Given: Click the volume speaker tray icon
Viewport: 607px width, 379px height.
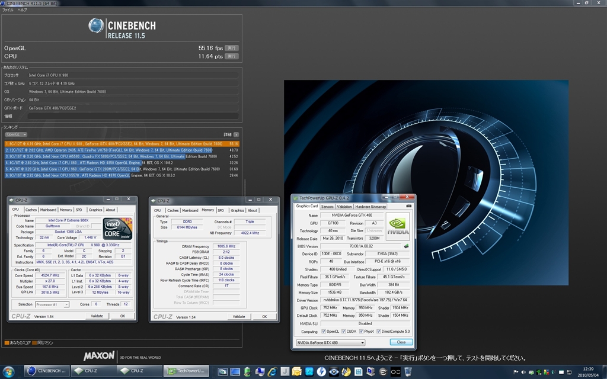Looking at the screenshot, I should click(x=523, y=372).
